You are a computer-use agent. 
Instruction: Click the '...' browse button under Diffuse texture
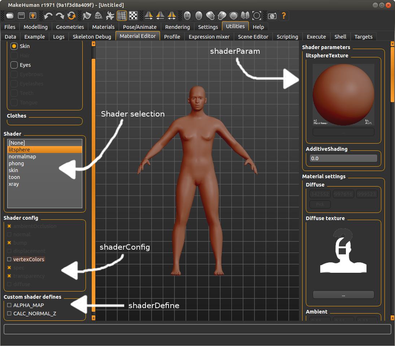click(x=343, y=295)
